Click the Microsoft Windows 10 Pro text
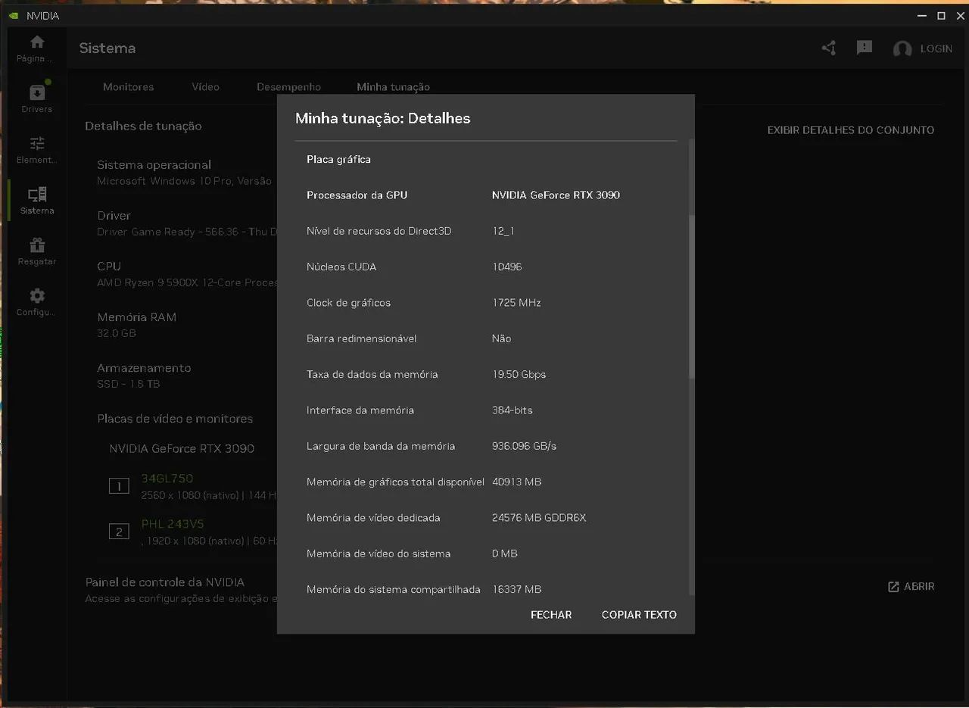This screenshot has width=969, height=708. [x=184, y=181]
